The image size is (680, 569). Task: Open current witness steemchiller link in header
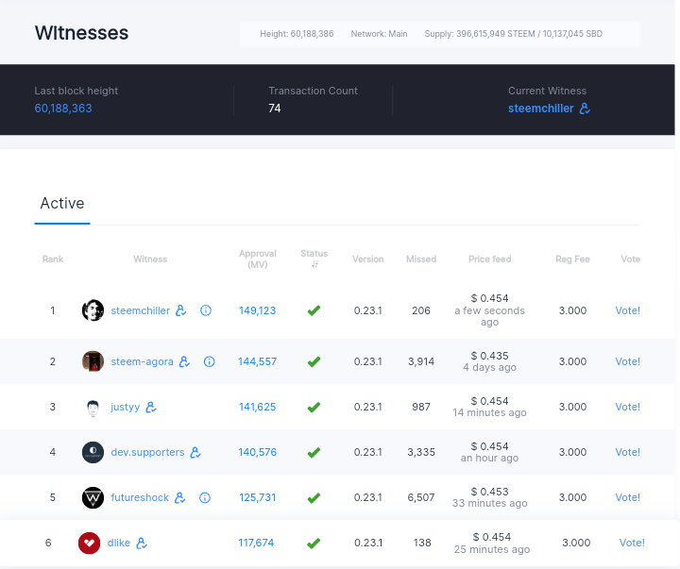click(541, 109)
